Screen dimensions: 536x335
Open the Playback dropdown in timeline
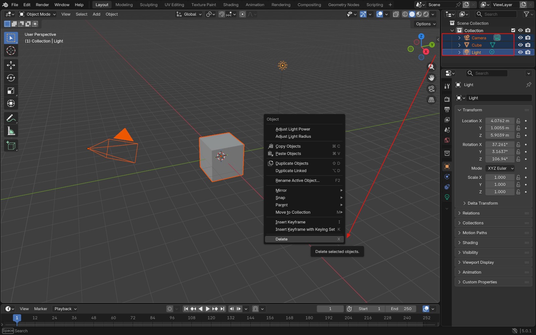pyautogui.click(x=66, y=309)
